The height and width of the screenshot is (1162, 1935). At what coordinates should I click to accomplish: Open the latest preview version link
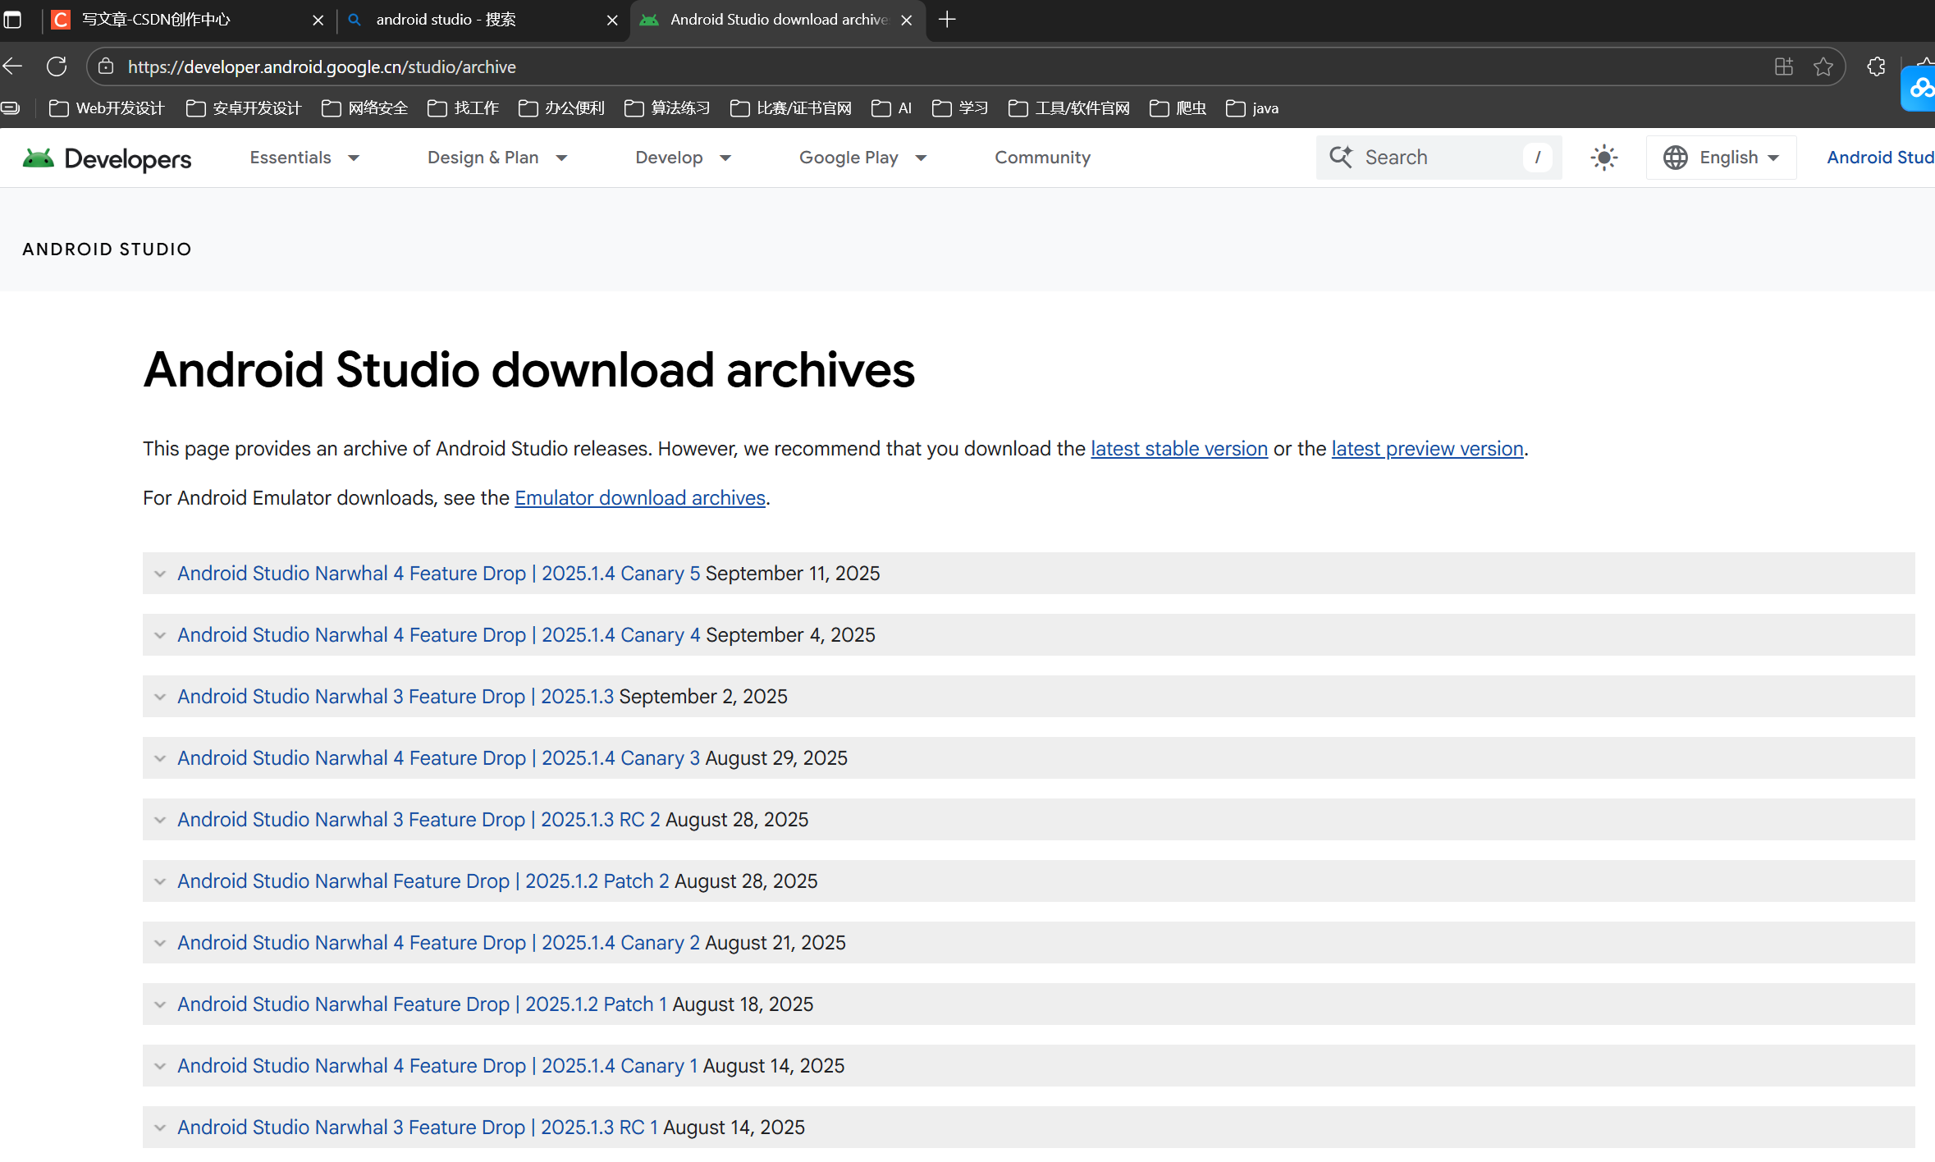point(1427,449)
